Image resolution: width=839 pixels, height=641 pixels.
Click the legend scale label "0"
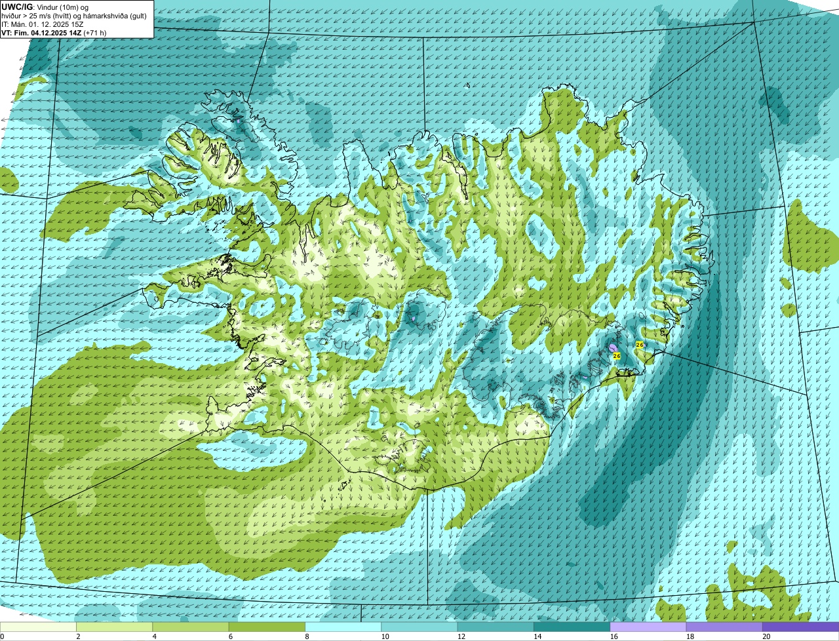[x=2, y=636]
